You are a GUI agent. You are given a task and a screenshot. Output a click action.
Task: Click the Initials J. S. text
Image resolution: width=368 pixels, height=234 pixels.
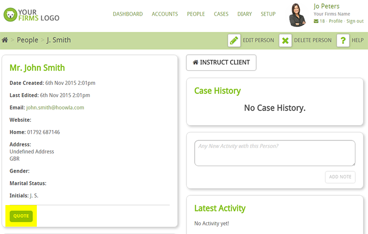click(x=24, y=196)
